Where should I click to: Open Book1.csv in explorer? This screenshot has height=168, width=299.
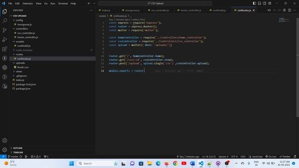coord(52,67)
